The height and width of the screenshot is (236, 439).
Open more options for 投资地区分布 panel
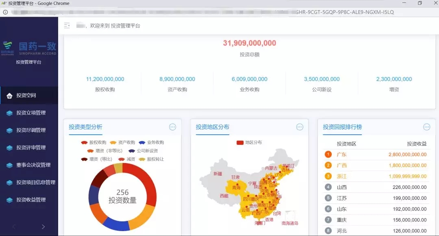click(x=300, y=127)
